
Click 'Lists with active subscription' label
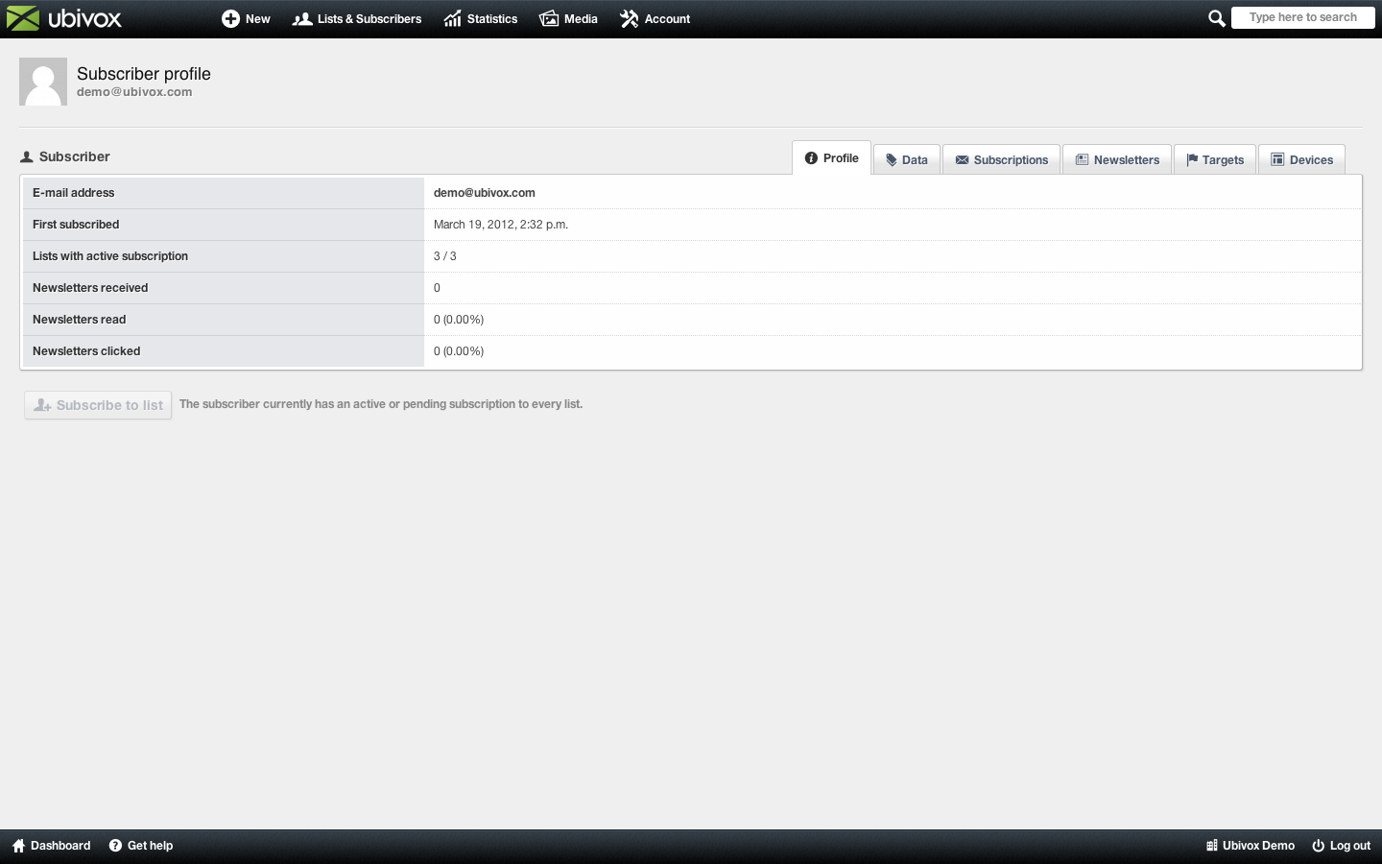[110, 256]
